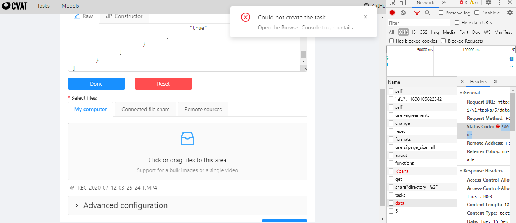Check the Hide data URLs option
This screenshot has height=223, width=516.
[457, 22]
